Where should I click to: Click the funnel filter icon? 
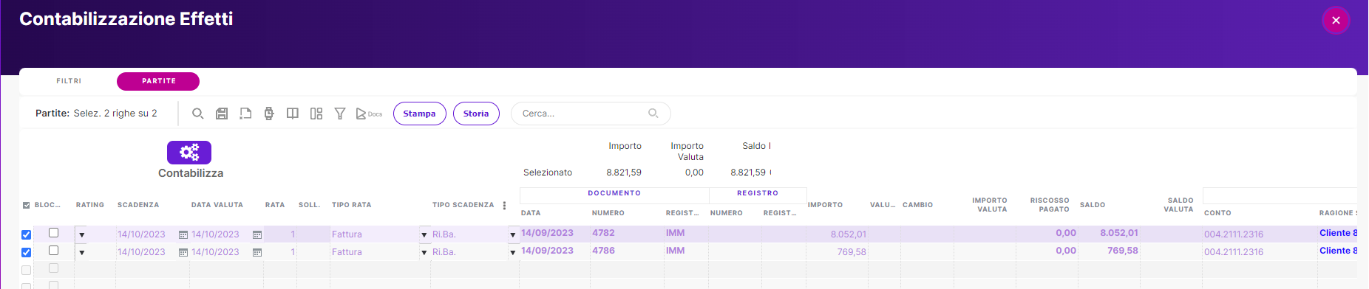(340, 114)
